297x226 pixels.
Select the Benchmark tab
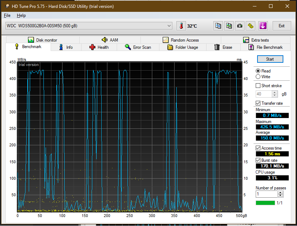click(x=28, y=47)
